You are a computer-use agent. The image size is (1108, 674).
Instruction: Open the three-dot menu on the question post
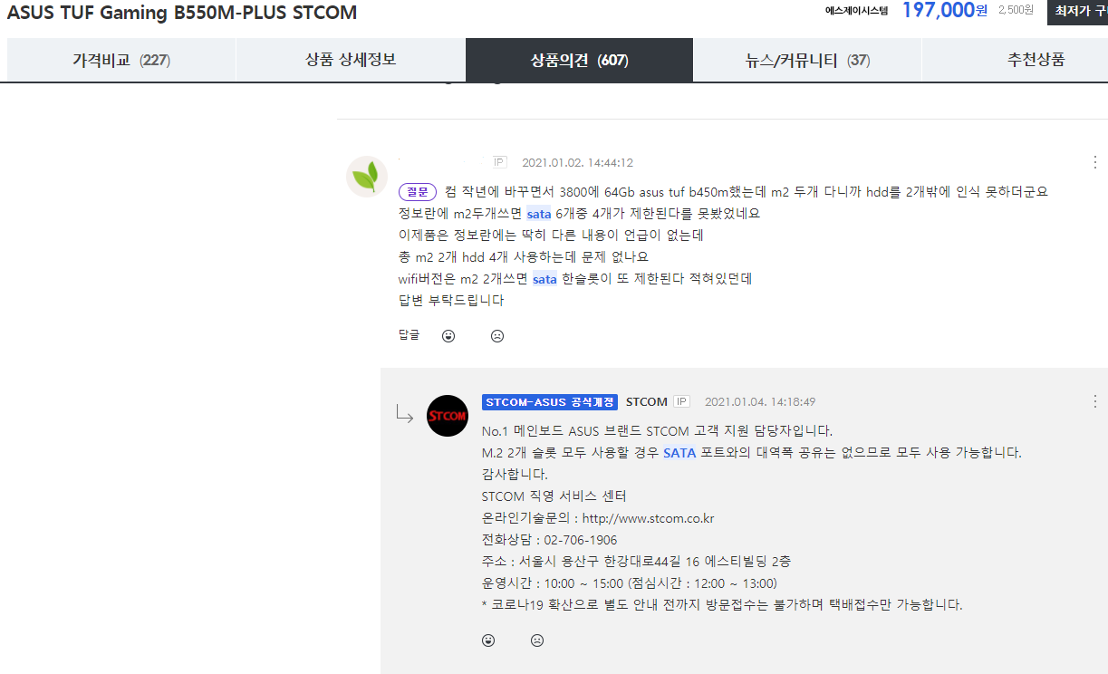1095,162
